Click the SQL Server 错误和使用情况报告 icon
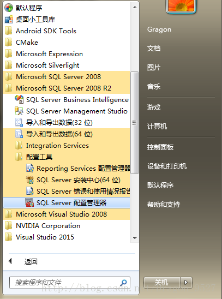The image size is (222, 299). (29, 191)
